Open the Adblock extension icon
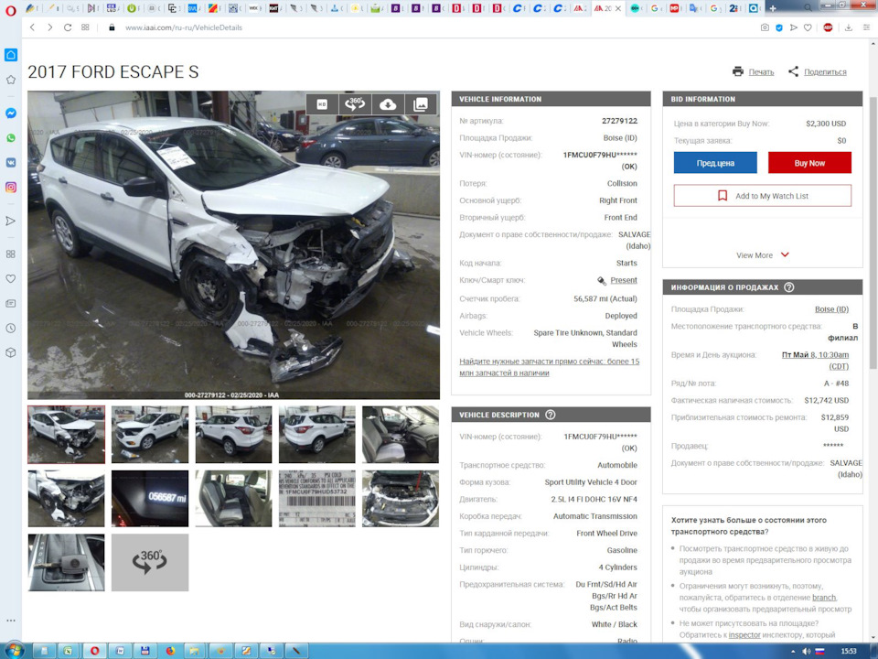The image size is (878, 659). 829,27
